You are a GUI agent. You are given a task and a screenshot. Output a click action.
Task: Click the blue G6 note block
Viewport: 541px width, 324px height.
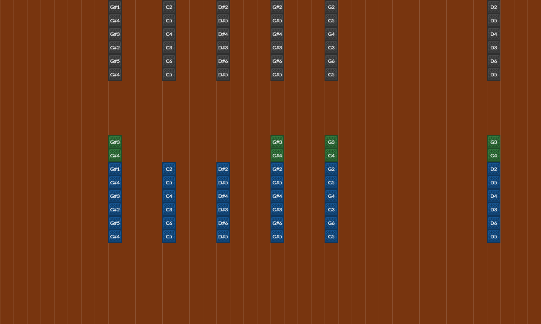(331, 223)
